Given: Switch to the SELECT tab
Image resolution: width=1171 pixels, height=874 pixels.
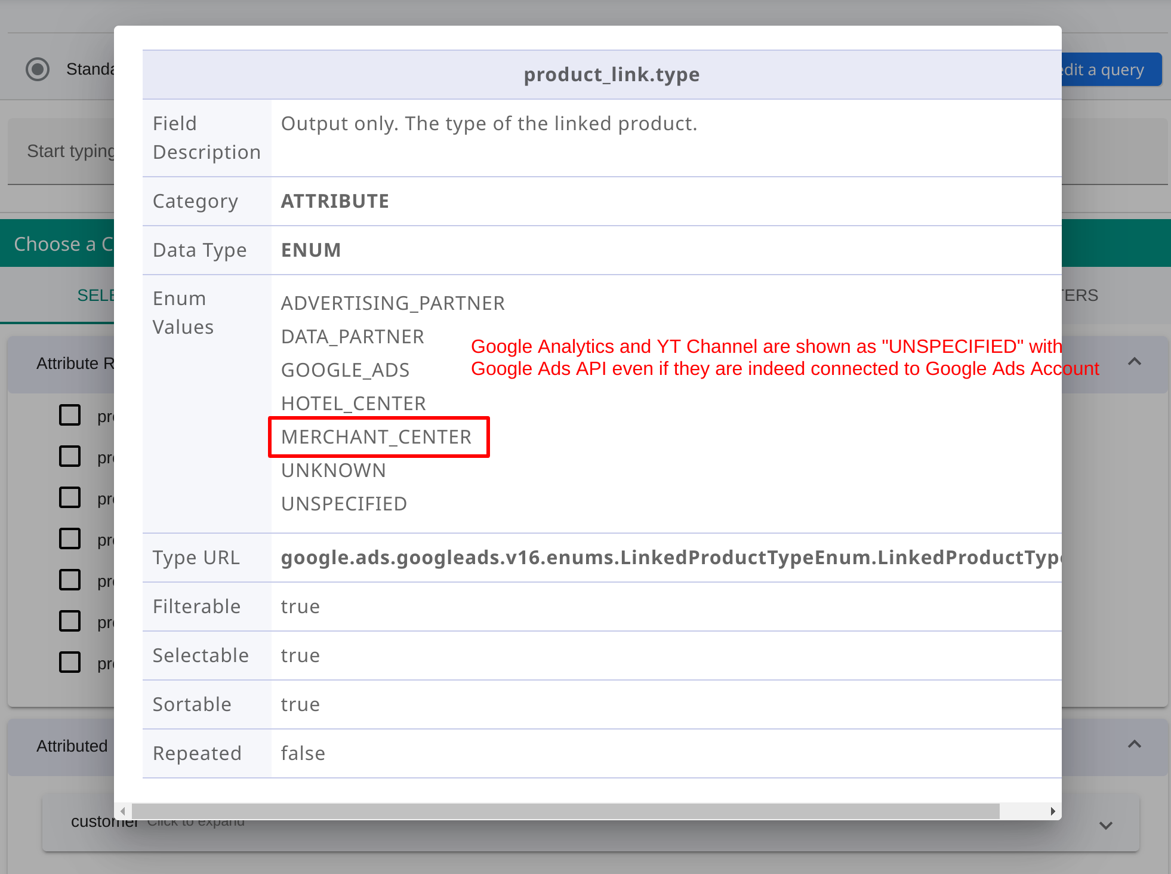Looking at the screenshot, I should pyautogui.click(x=95, y=295).
